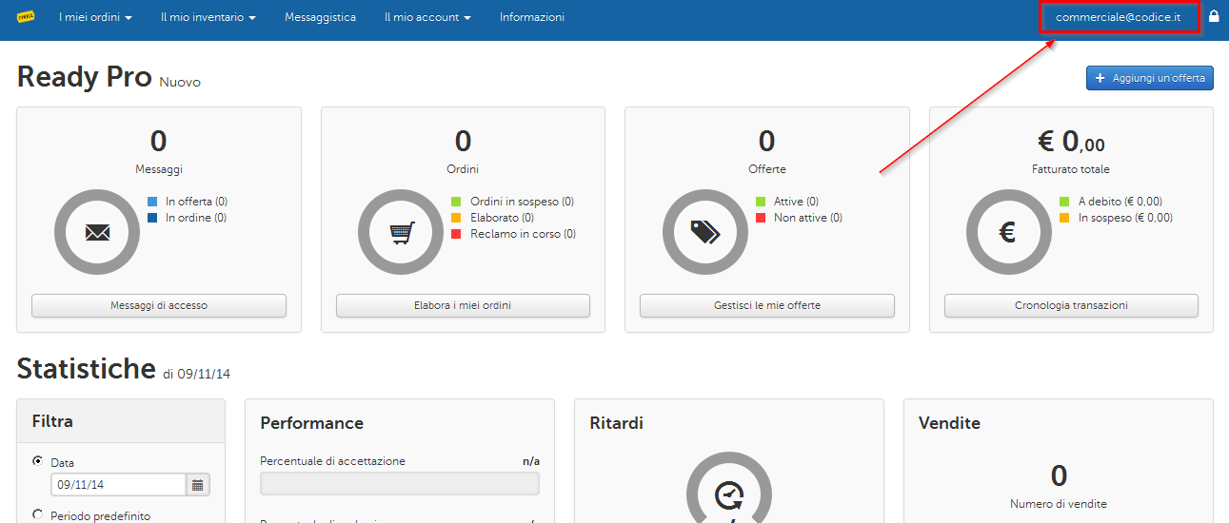
Task: Click the Percentuale di accettazione label
Action: (x=333, y=461)
